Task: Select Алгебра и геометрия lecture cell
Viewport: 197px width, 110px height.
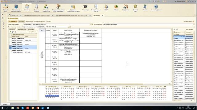Action: point(90,35)
